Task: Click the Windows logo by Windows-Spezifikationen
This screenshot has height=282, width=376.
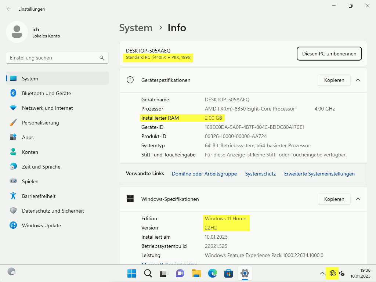Action: coord(130,199)
